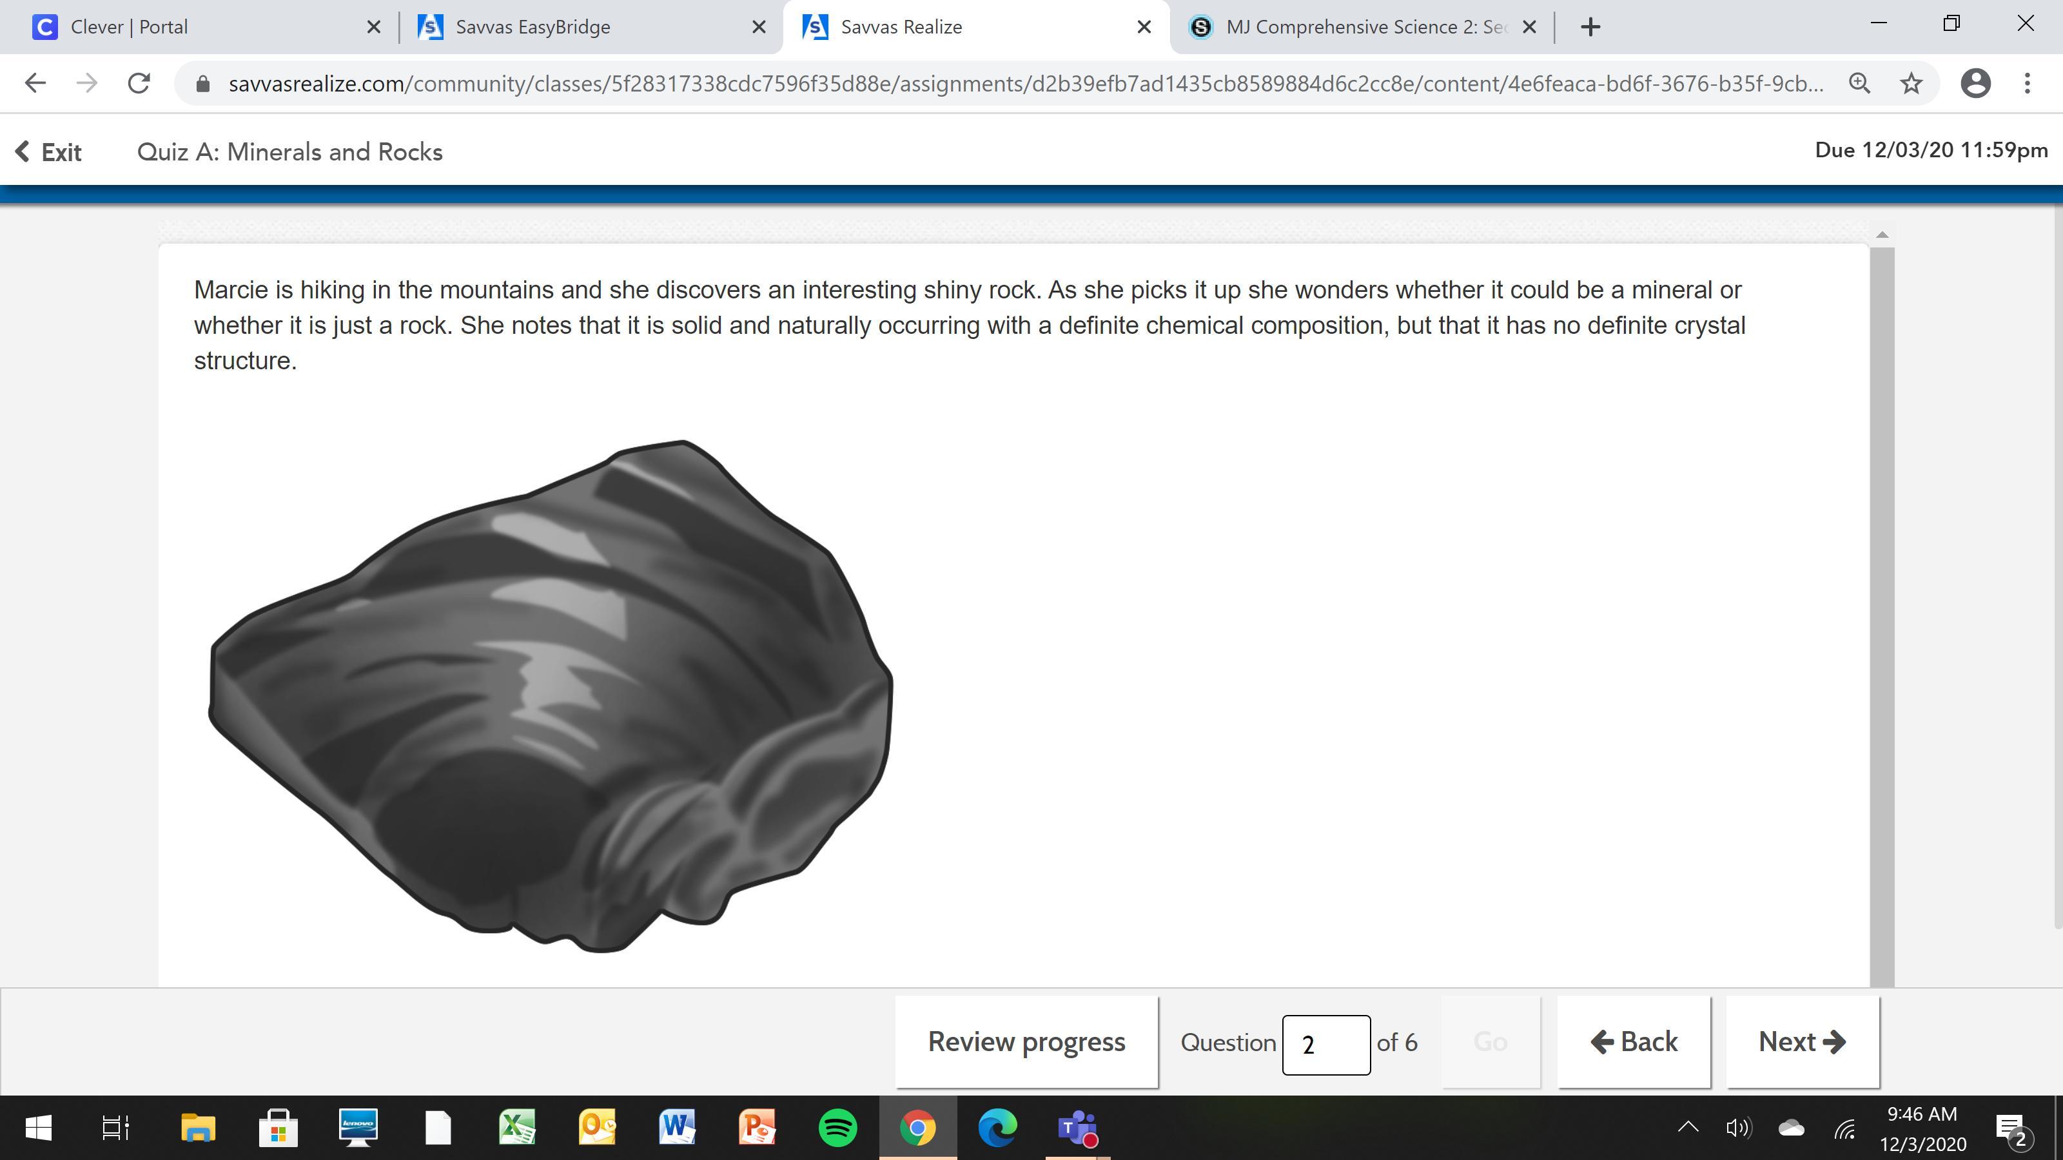The width and height of the screenshot is (2063, 1160).
Task: Open Spotify from the taskbar
Action: tap(837, 1128)
